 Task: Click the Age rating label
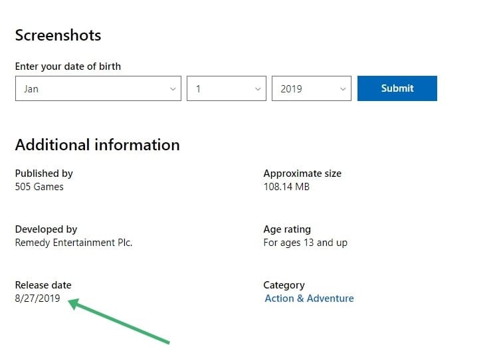click(x=287, y=229)
